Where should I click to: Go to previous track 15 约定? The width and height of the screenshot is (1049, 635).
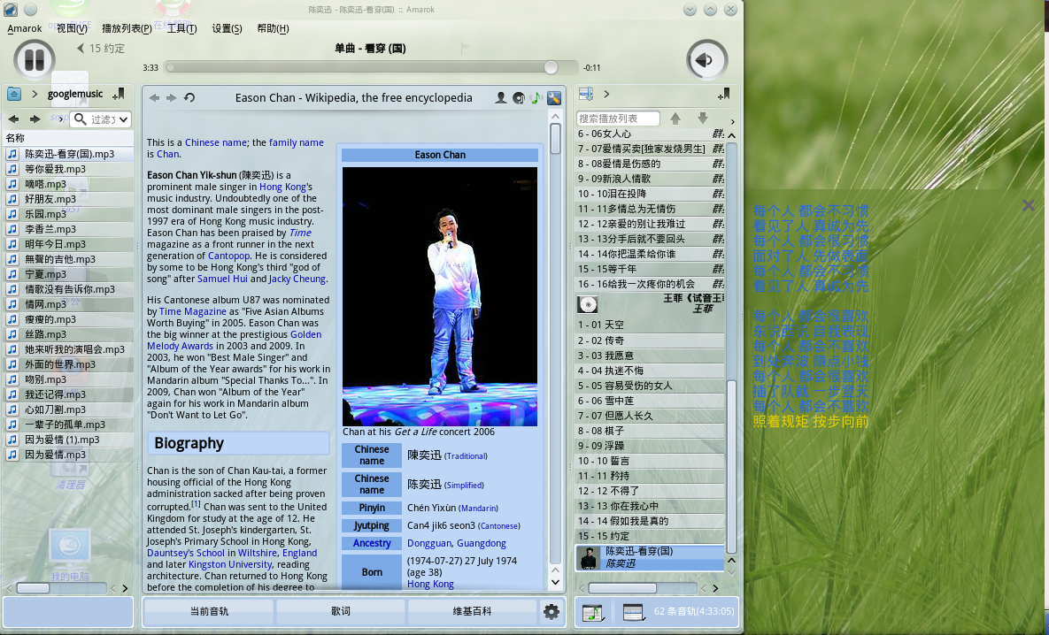pos(101,48)
